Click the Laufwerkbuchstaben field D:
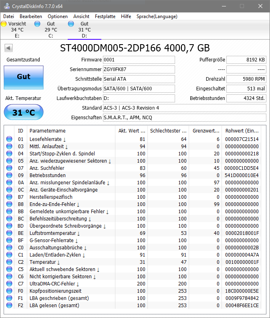The image size is (270, 318). pos(139,98)
